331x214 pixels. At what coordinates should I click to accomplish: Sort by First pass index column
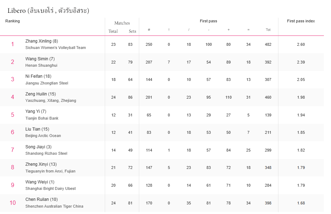[x=301, y=21]
